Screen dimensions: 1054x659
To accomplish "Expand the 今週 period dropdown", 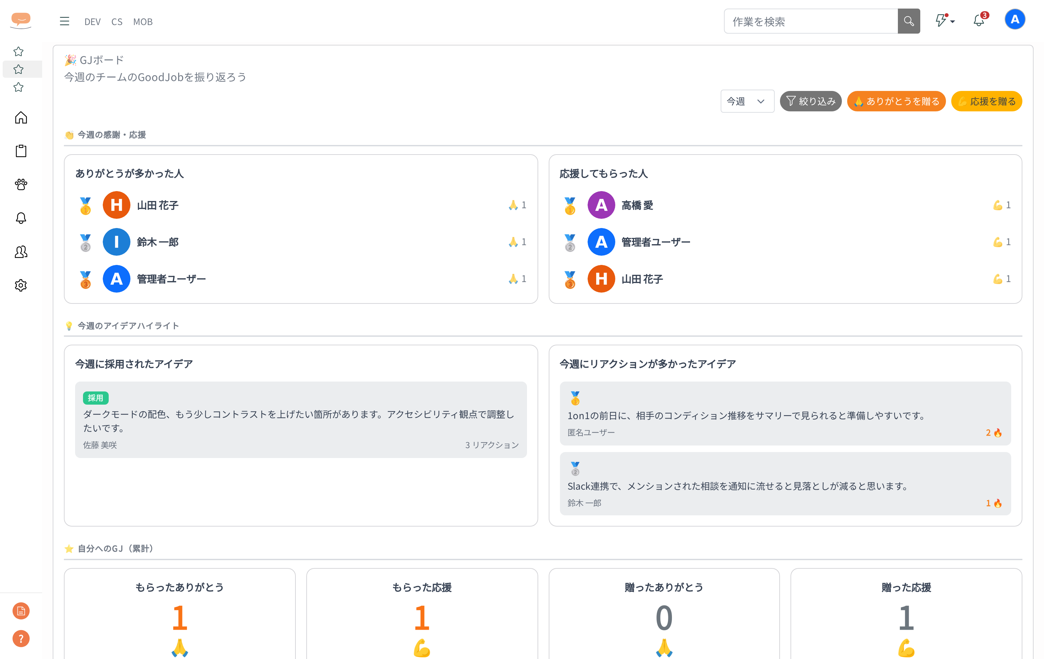I will (747, 101).
